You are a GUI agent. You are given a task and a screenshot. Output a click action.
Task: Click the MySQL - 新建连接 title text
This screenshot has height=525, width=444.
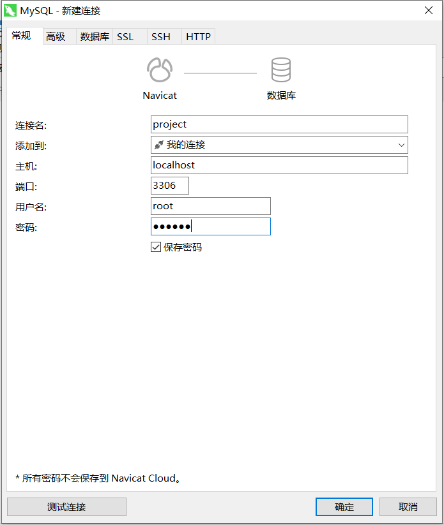60,11
